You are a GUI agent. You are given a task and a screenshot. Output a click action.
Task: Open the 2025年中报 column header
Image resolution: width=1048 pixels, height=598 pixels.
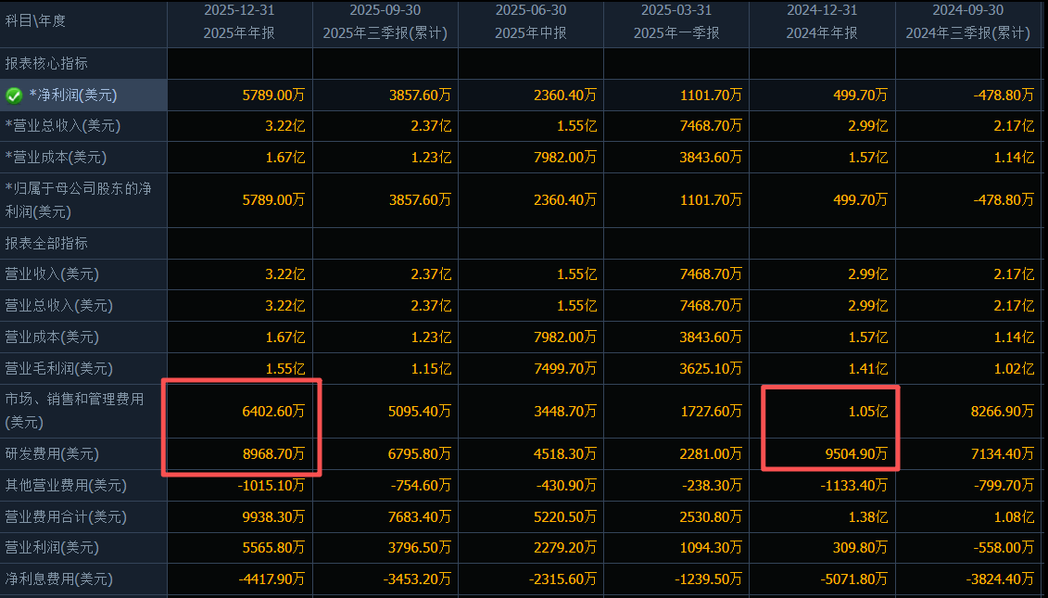point(531,22)
